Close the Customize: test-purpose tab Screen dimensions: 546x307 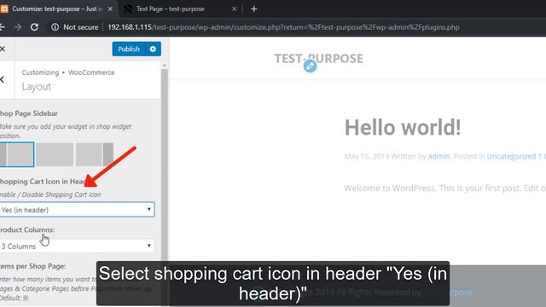tap(110, 9)
